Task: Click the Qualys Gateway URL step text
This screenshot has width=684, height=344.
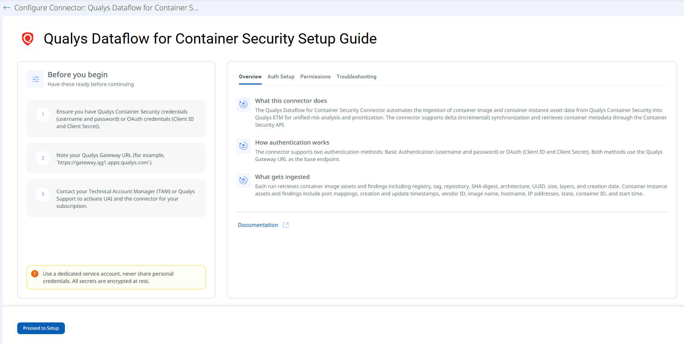Action: [111, 159]
